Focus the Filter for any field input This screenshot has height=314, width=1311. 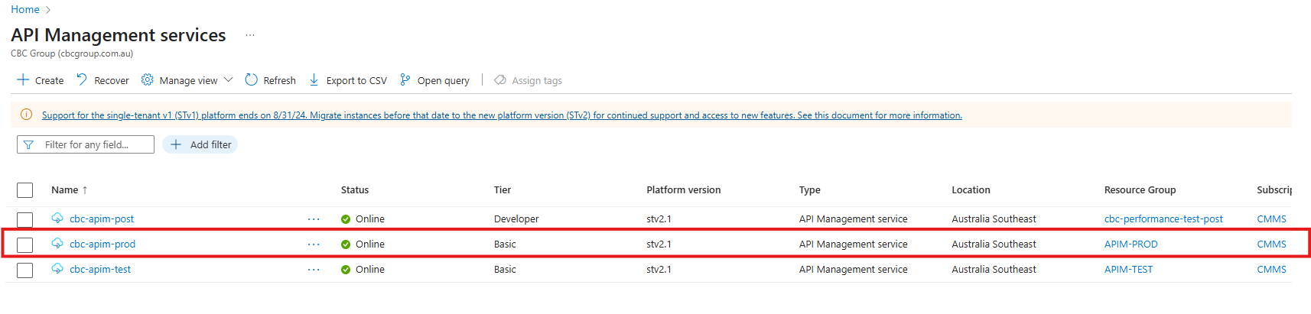[x=92, y=144]
